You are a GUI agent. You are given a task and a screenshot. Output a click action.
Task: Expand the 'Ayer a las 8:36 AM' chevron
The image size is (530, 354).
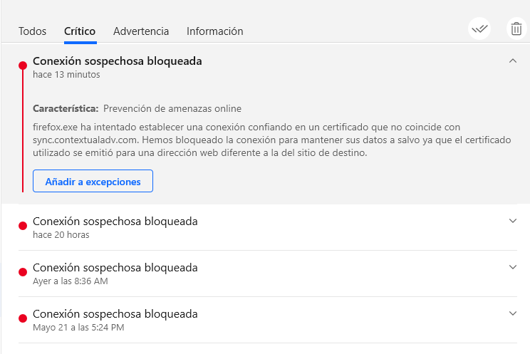513,267
